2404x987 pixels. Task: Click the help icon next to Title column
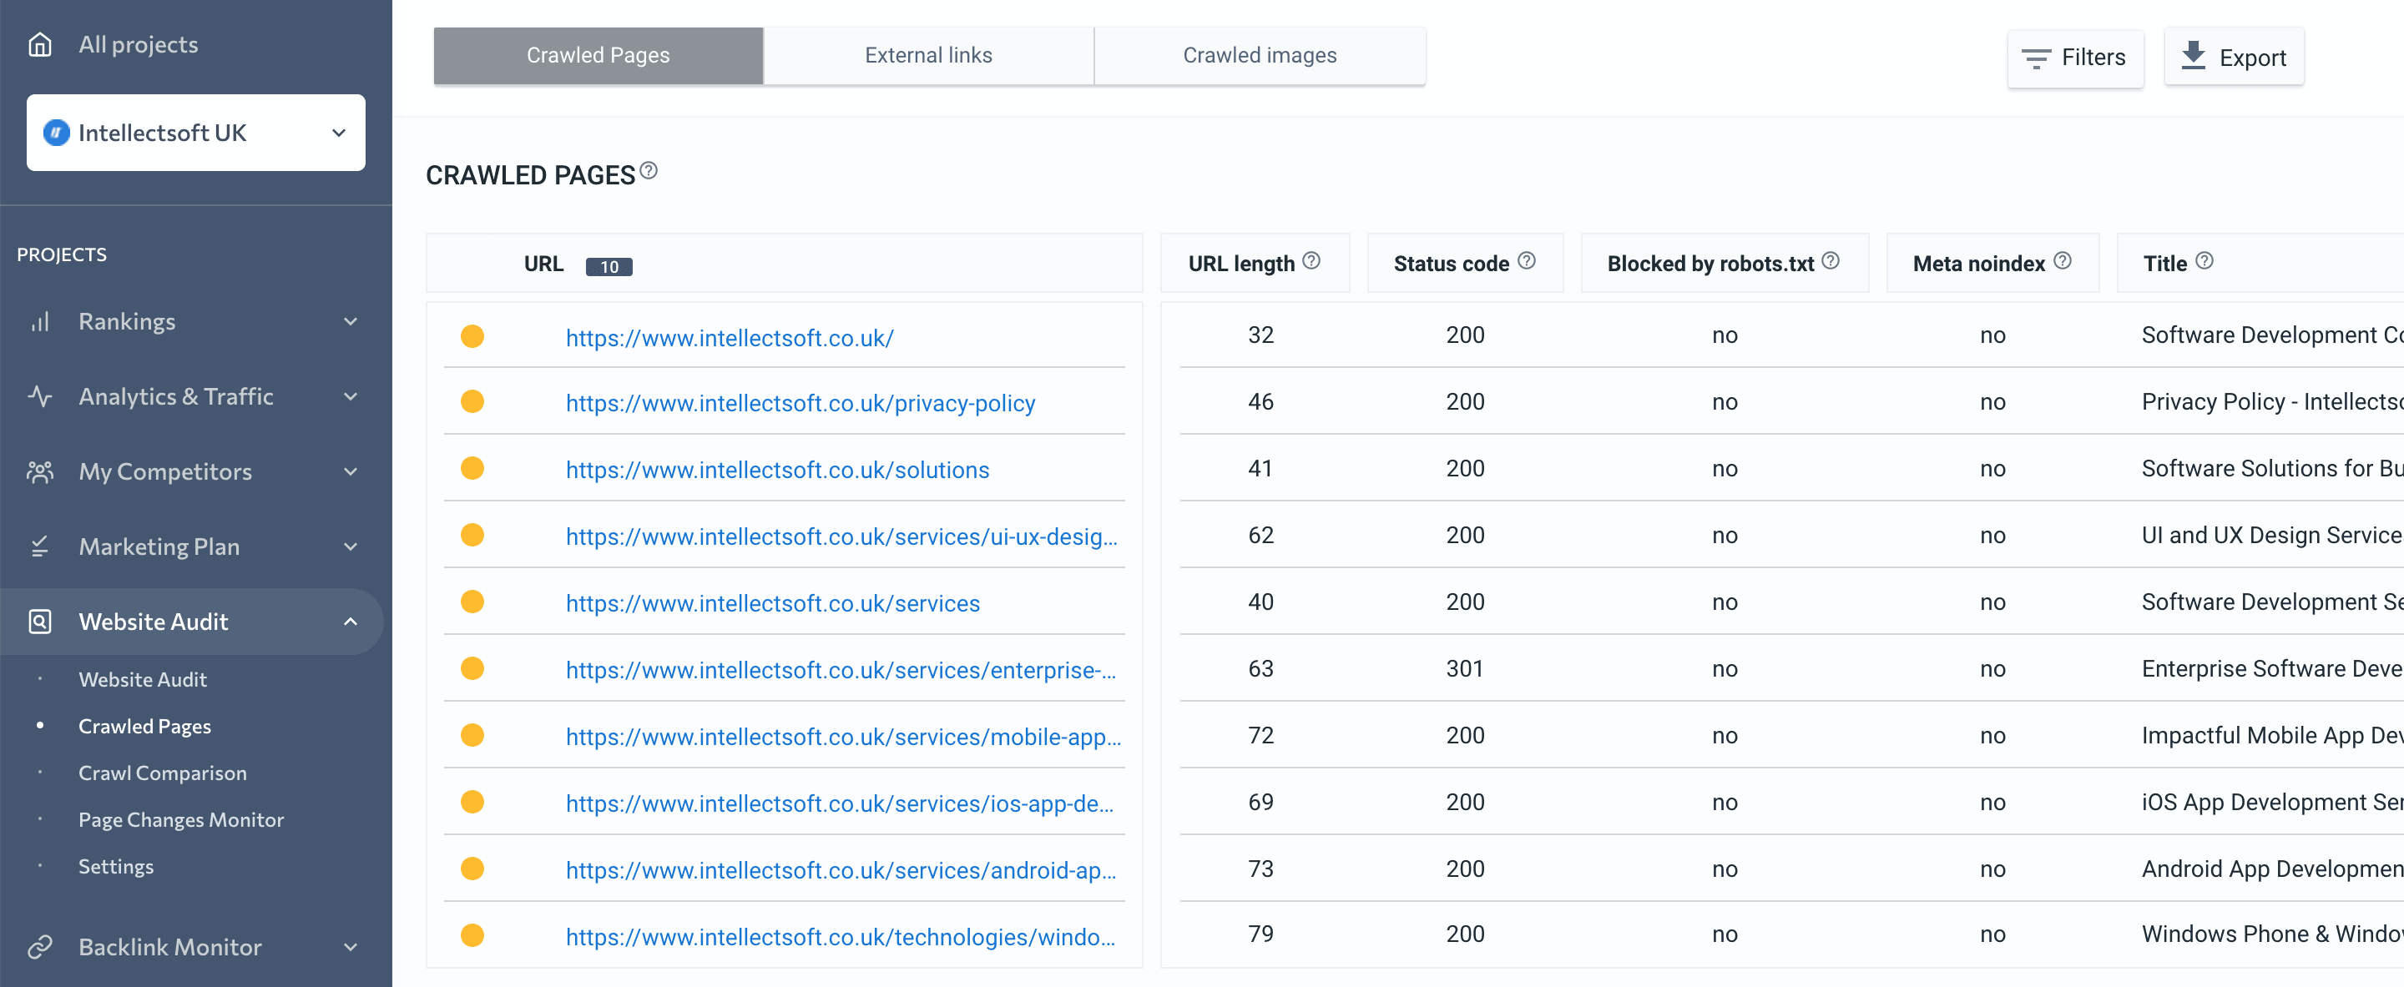(x=2205, y=261)
